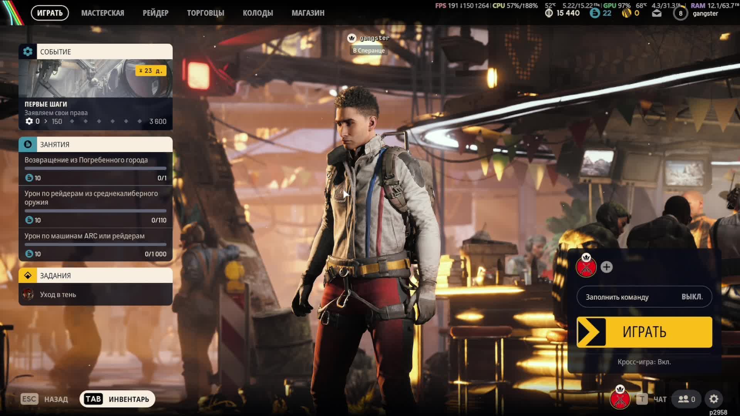The image size is (740, 416).
Task: Toggle Заполнить команду ВЫКЛ. switch
Action: (x=644, y=297)
